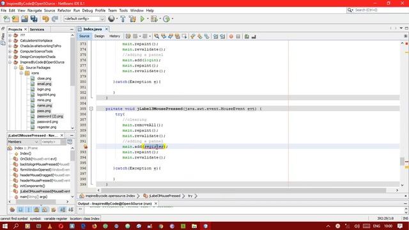Click the Profile Project toolbar icon
Image resolution: width=409 pixels, height=230 pixels.
click(x=166, y=19)
